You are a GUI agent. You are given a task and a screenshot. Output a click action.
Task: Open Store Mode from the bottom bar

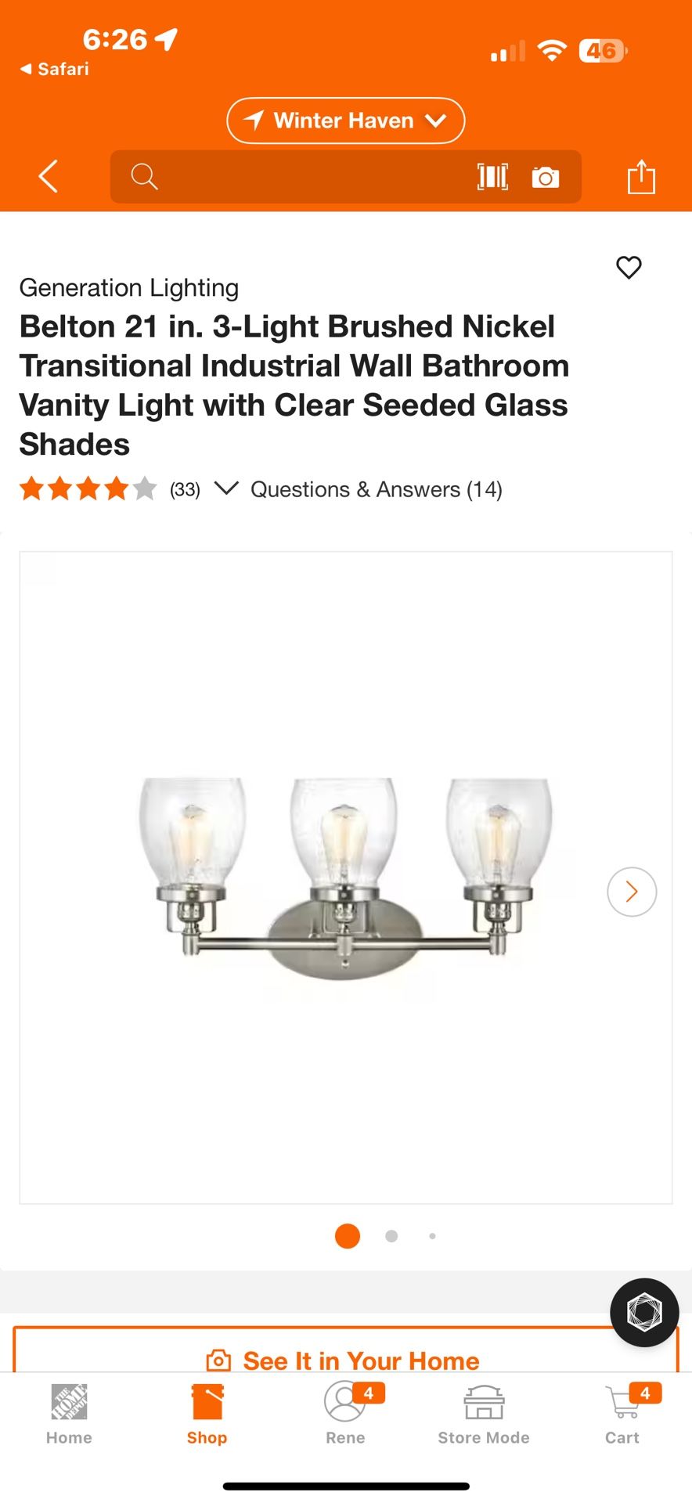(483, 1415)
